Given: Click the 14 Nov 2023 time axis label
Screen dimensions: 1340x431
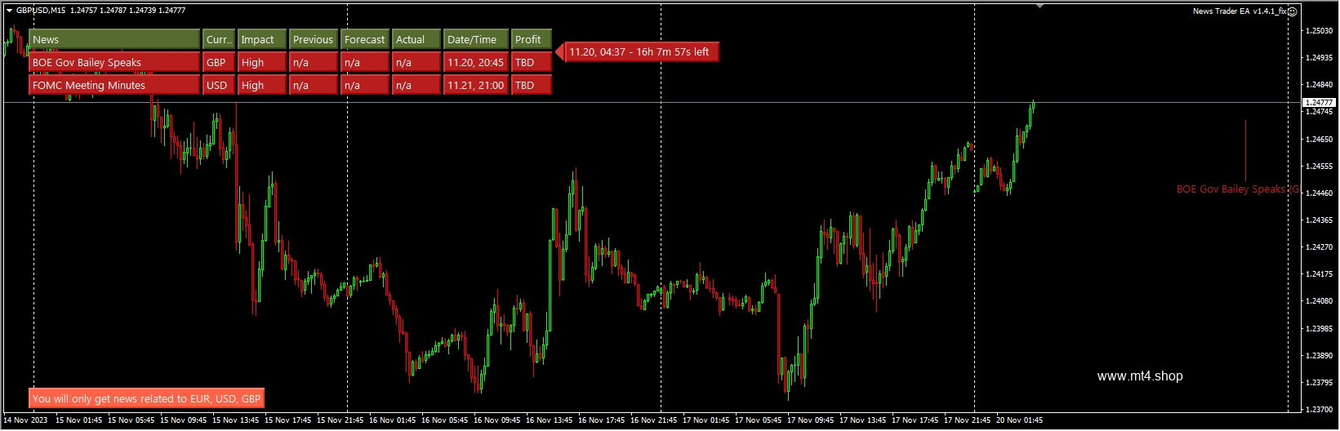Looking at the screenshot, I should pyautogui.click(x=26, y=420).
